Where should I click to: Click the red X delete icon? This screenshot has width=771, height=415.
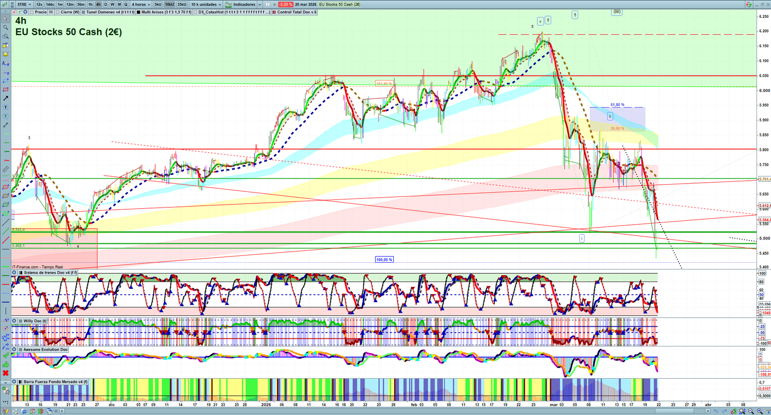tap(6, 373)
